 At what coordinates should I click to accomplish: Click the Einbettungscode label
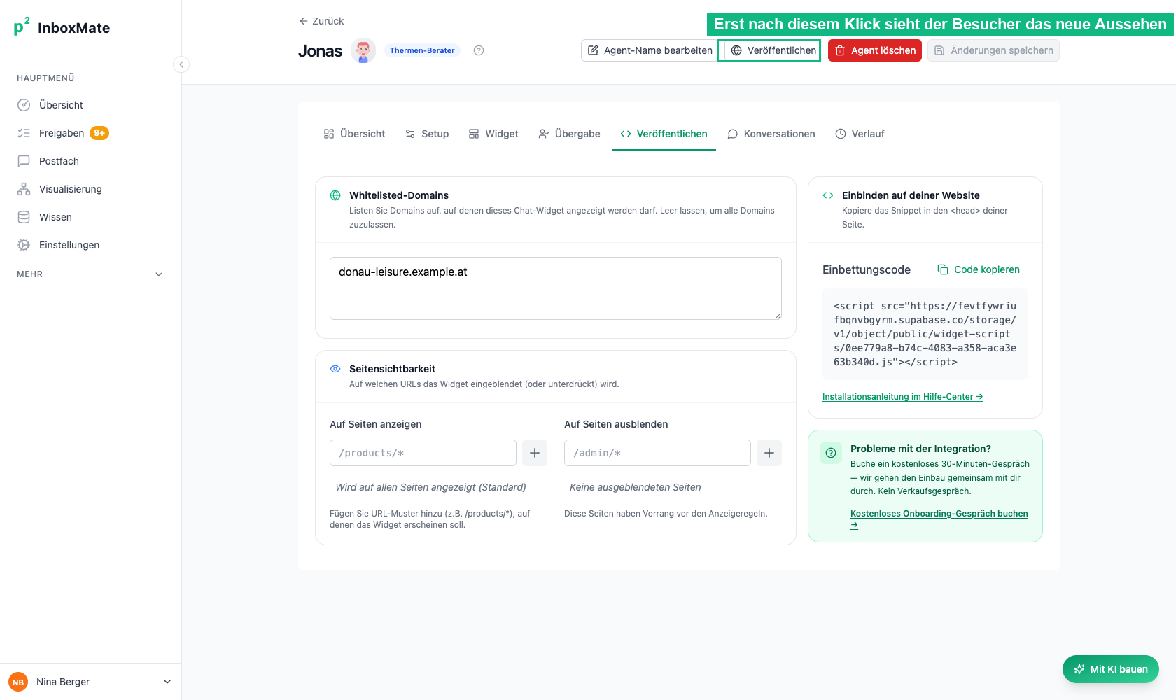(867, 269)
